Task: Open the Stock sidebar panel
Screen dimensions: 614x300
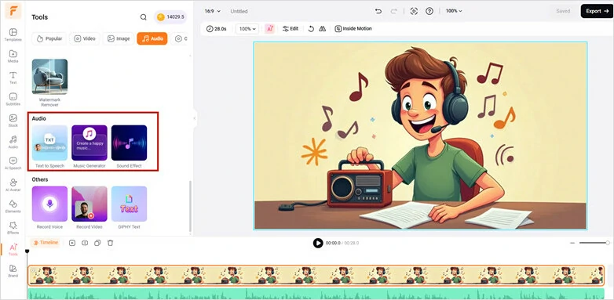Action: coord(13,121)
